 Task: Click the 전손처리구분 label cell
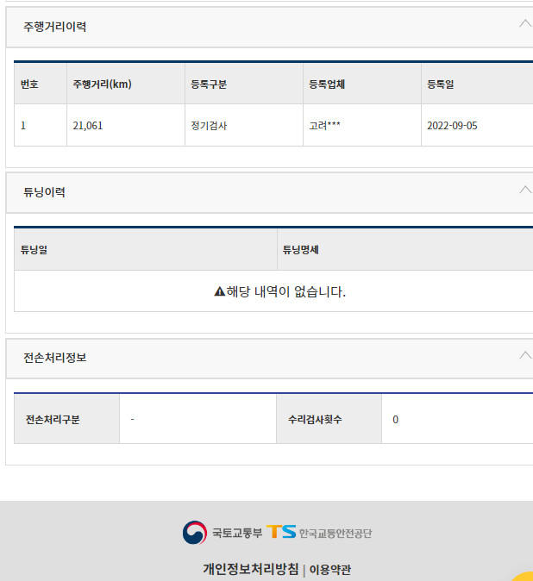coord(66,419)
